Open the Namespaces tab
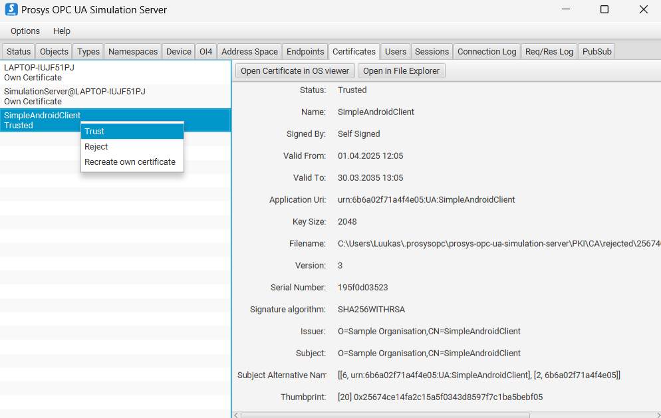 [x=133, y=52]
